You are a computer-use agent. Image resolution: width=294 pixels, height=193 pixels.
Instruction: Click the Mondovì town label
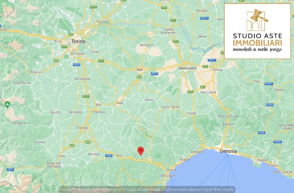94,154
